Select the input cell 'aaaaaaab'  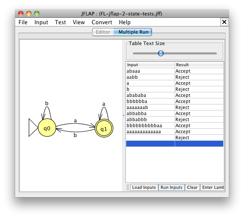(150, 107)
